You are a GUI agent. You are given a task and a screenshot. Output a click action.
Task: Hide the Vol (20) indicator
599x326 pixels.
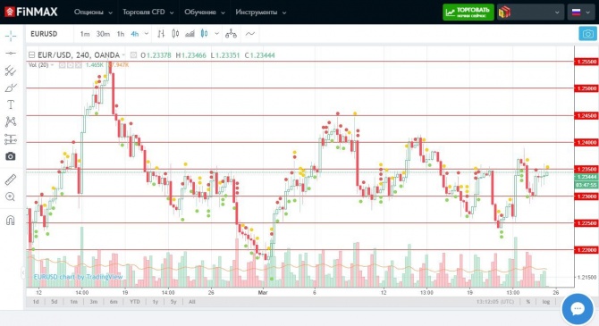pos(62,65)
